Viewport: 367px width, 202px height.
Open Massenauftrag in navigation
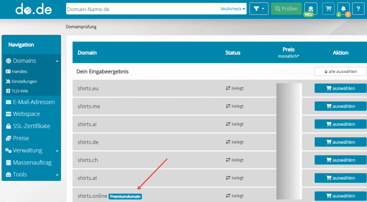pyautogui.click(x=32, y=163)
